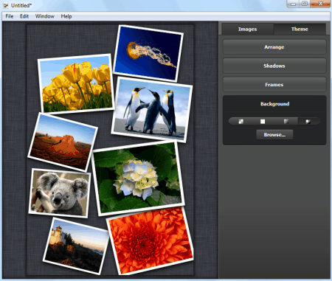Expand the Arrange section
Image resolution: width=332 pixels, height=281 pixels.
[x=274, y=47]
